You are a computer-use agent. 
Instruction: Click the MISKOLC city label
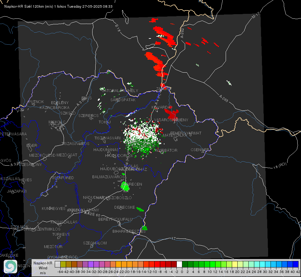coord(57,122)
